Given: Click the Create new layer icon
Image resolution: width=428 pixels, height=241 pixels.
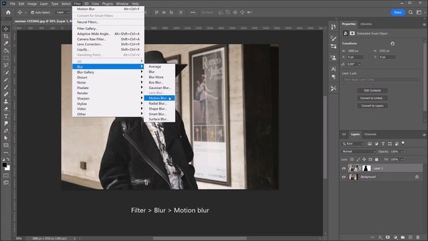Looking at the screenshot, I should 410,238.
